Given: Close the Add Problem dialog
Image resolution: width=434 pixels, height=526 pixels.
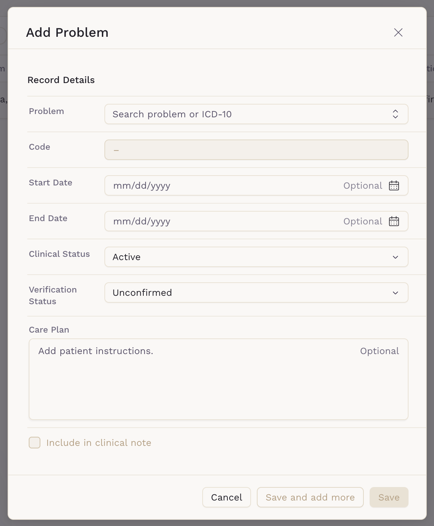Looking at the screenshot, I should tap(398, 32).
